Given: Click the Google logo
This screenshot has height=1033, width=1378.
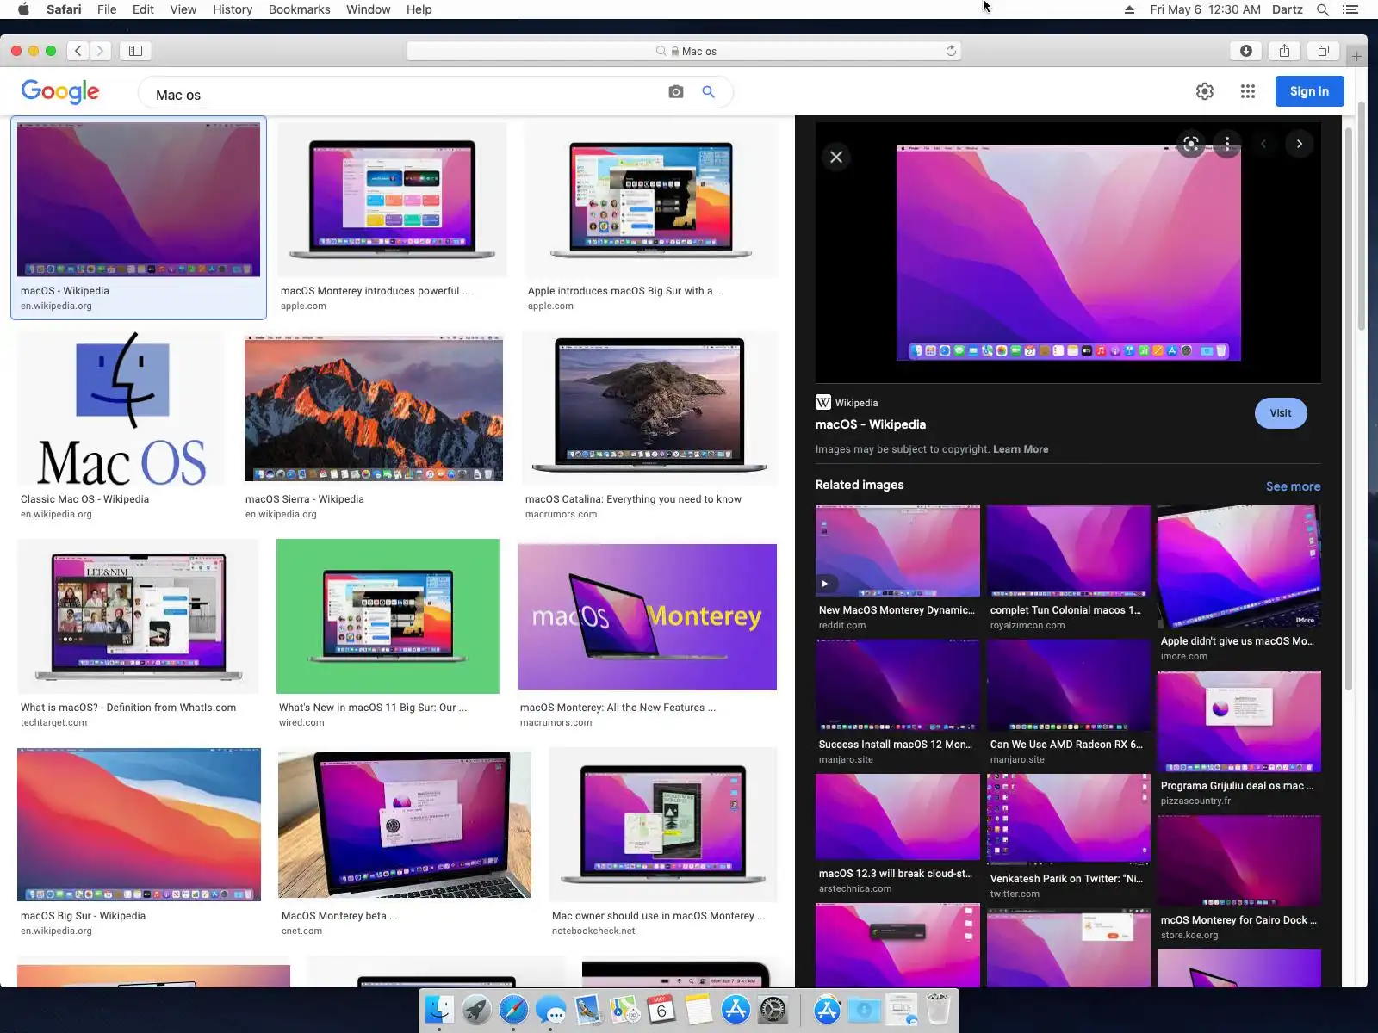Looking at the screenshot, I should (x=60, y=91).
